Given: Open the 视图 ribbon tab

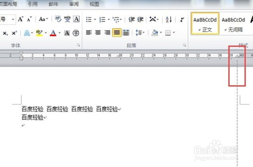Looking at the screenshot, I should coord(94,4).
